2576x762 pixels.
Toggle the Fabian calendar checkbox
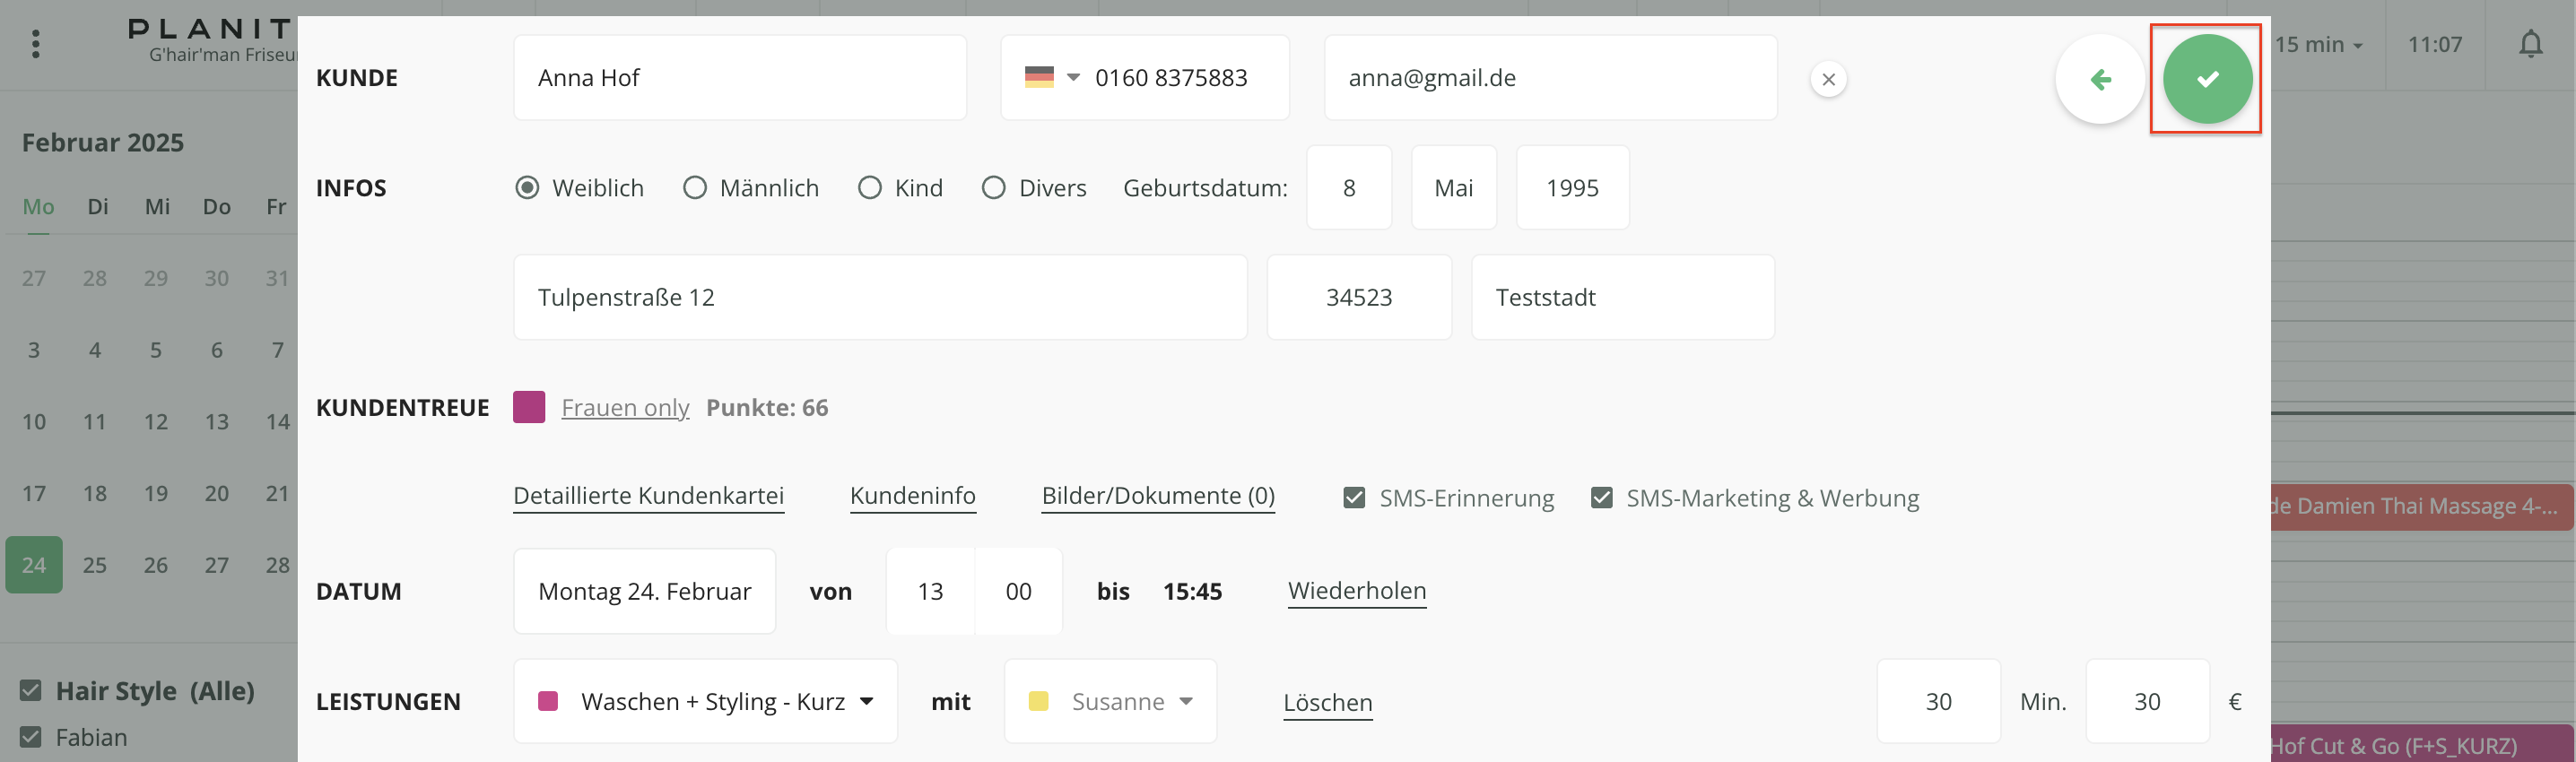click(x=31, y=737)
